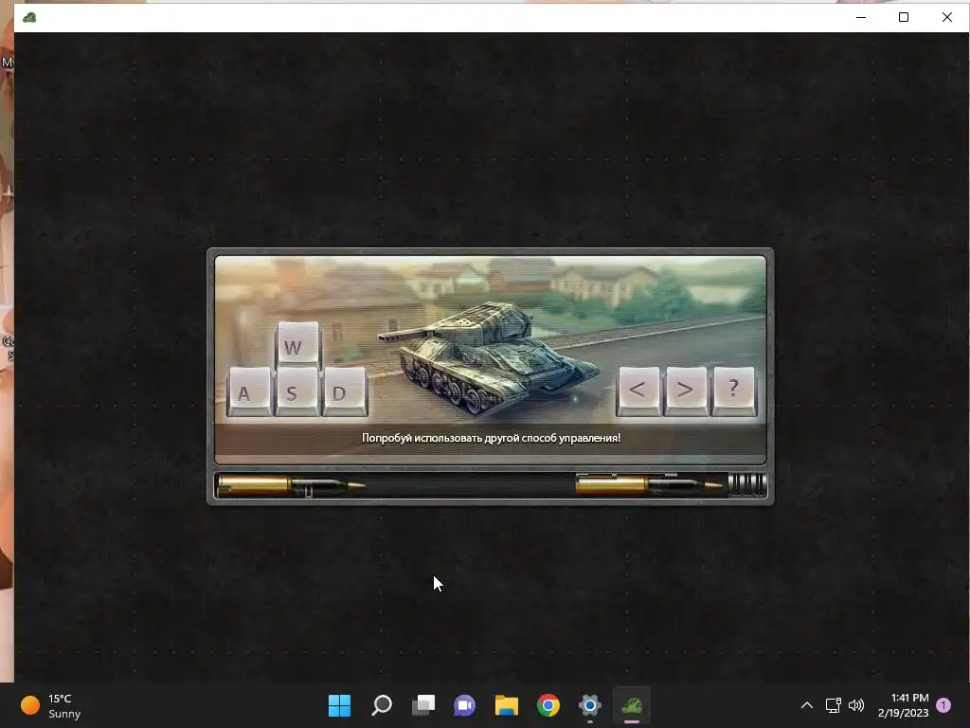This screenshot has height=728, width=970.
Task: Launch Google Chrome from taskbar
Action: tap(548, 705)
